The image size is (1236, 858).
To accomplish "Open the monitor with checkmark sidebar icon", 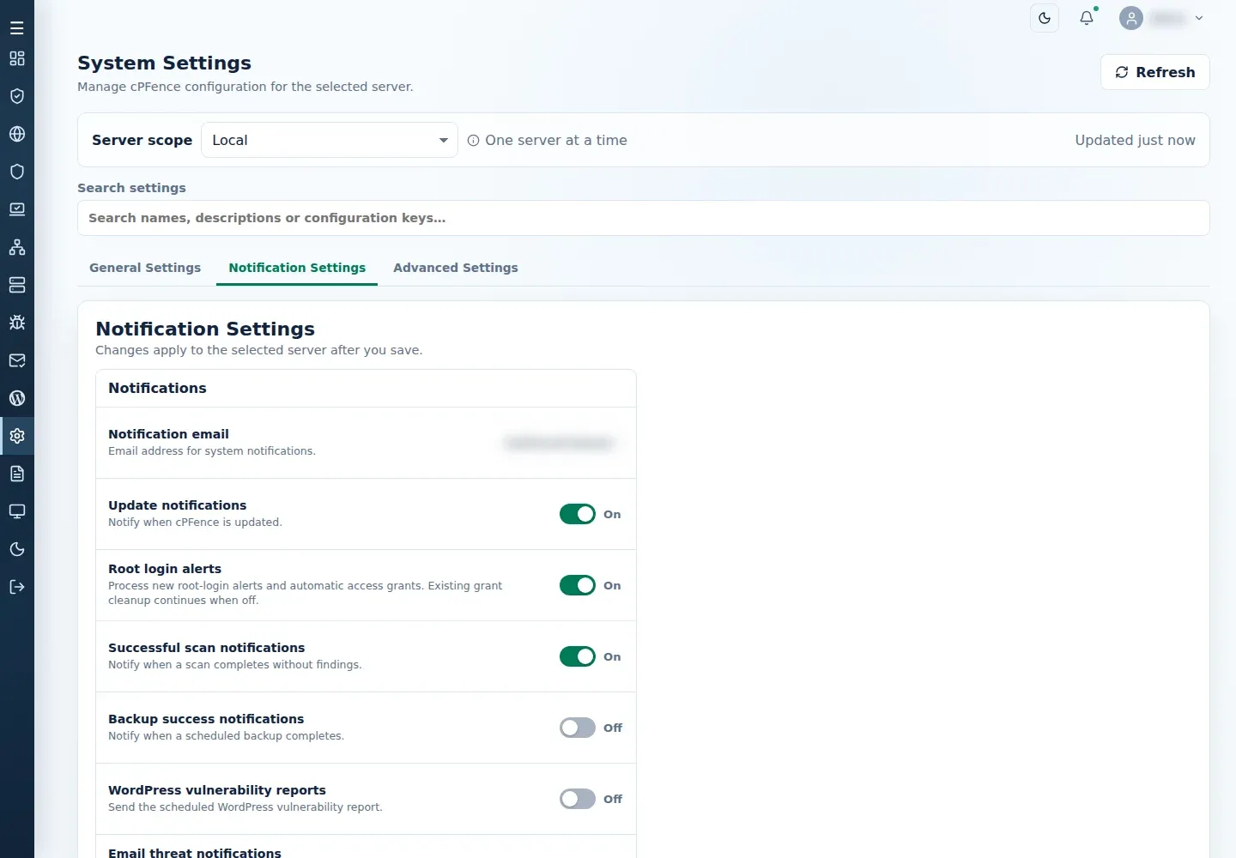I will click(x=17, y=209).
